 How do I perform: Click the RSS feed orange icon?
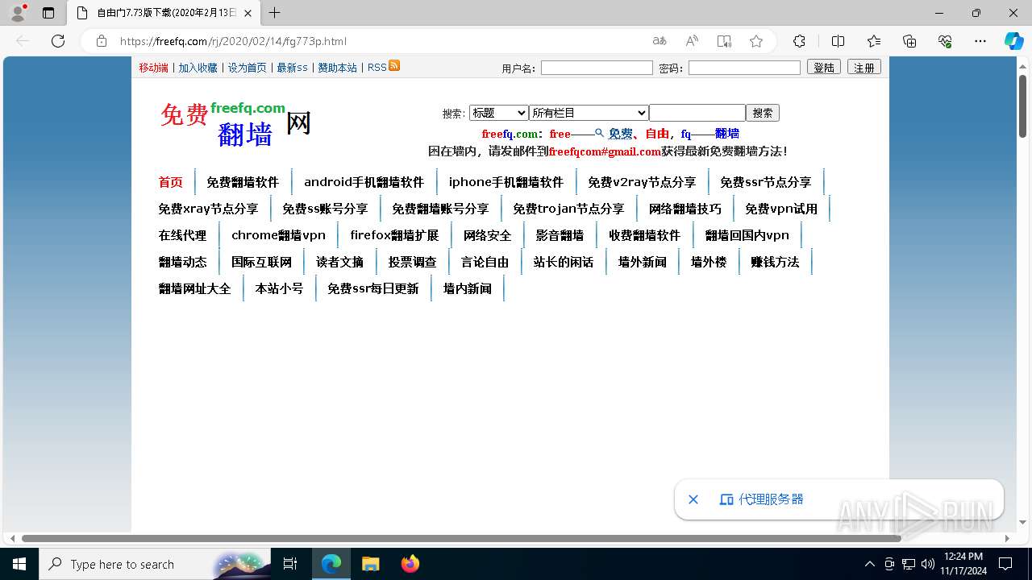coord(394,66)
